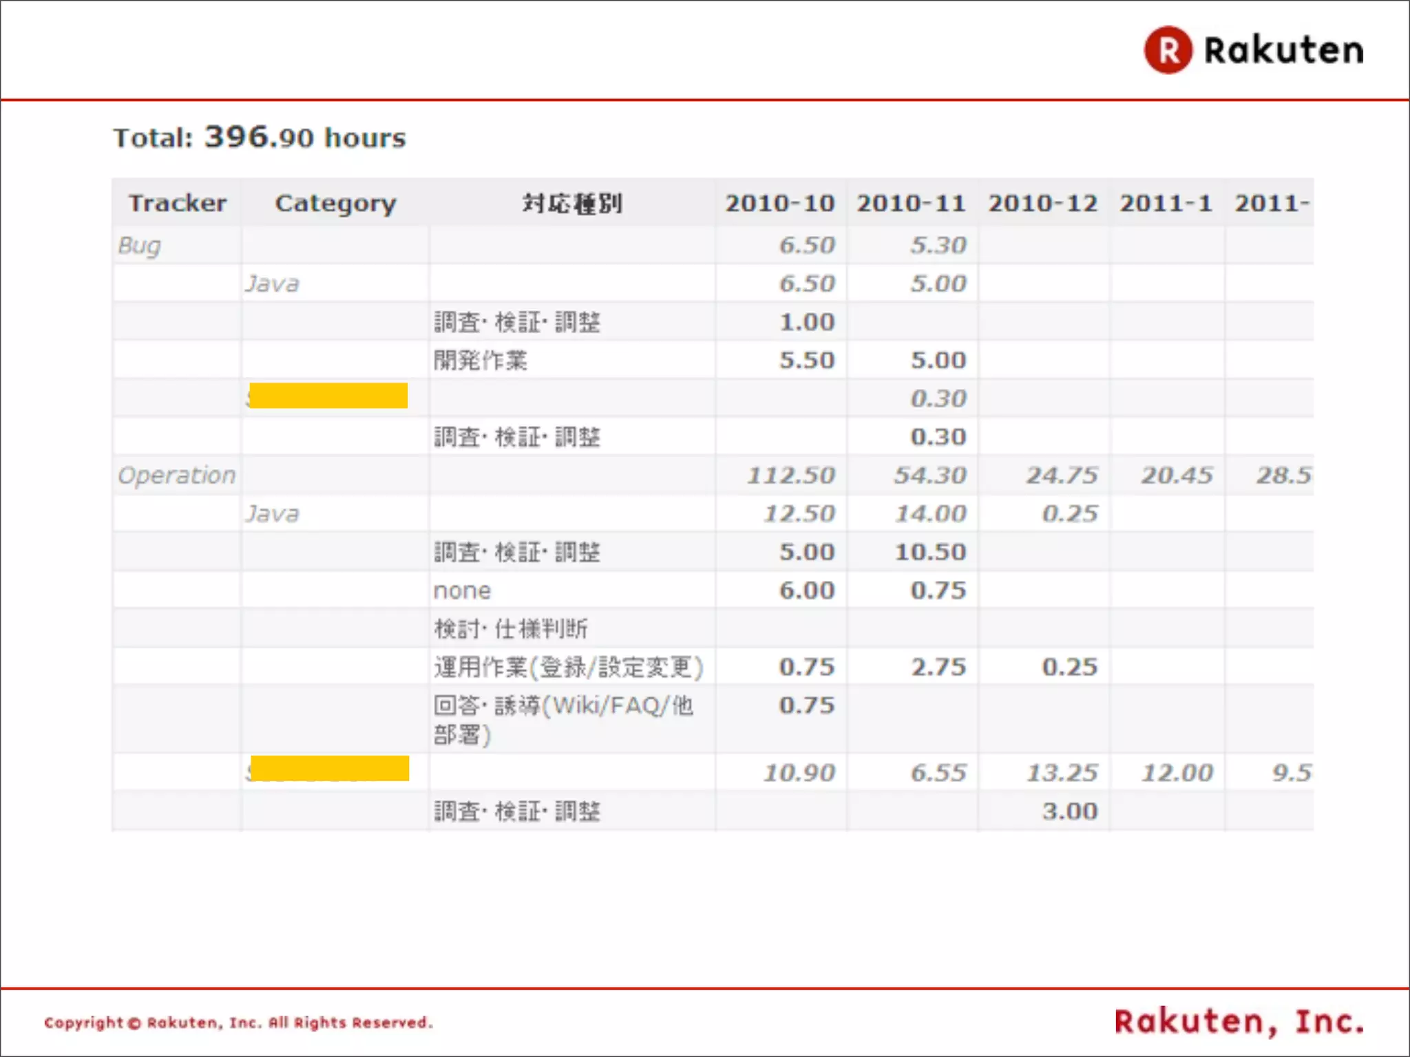Click the Rakuten wordmark at top right
1410x1057 pixels.
pyautogui.click(x=1283, y=50)
